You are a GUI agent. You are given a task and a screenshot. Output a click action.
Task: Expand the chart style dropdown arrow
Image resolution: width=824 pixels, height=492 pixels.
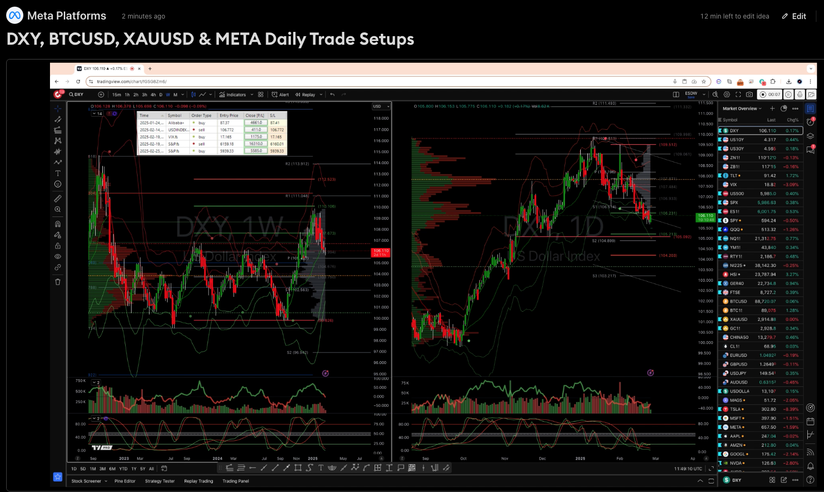coord(210,95)
